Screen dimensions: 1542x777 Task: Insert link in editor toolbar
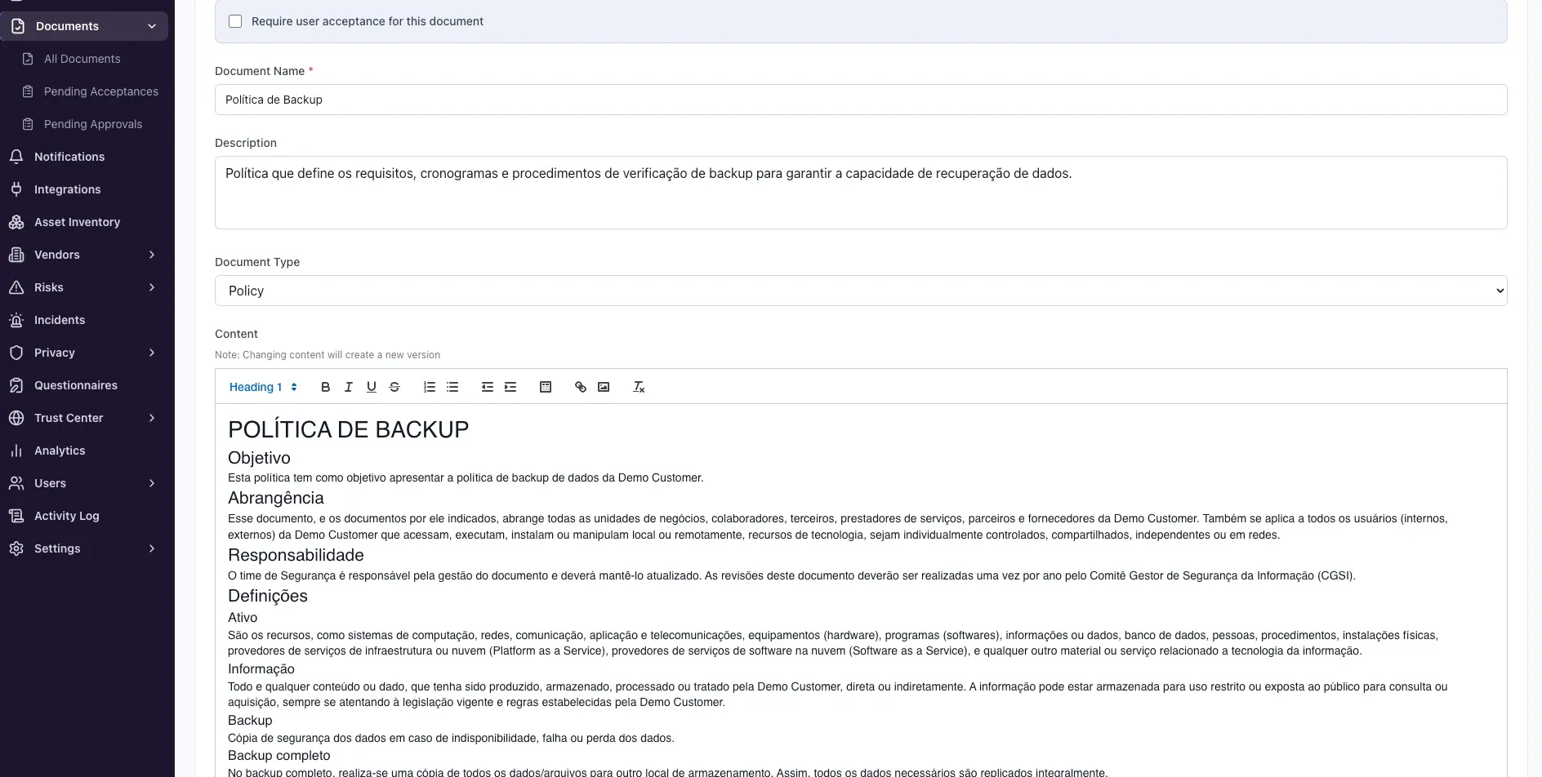coord(580,387)
